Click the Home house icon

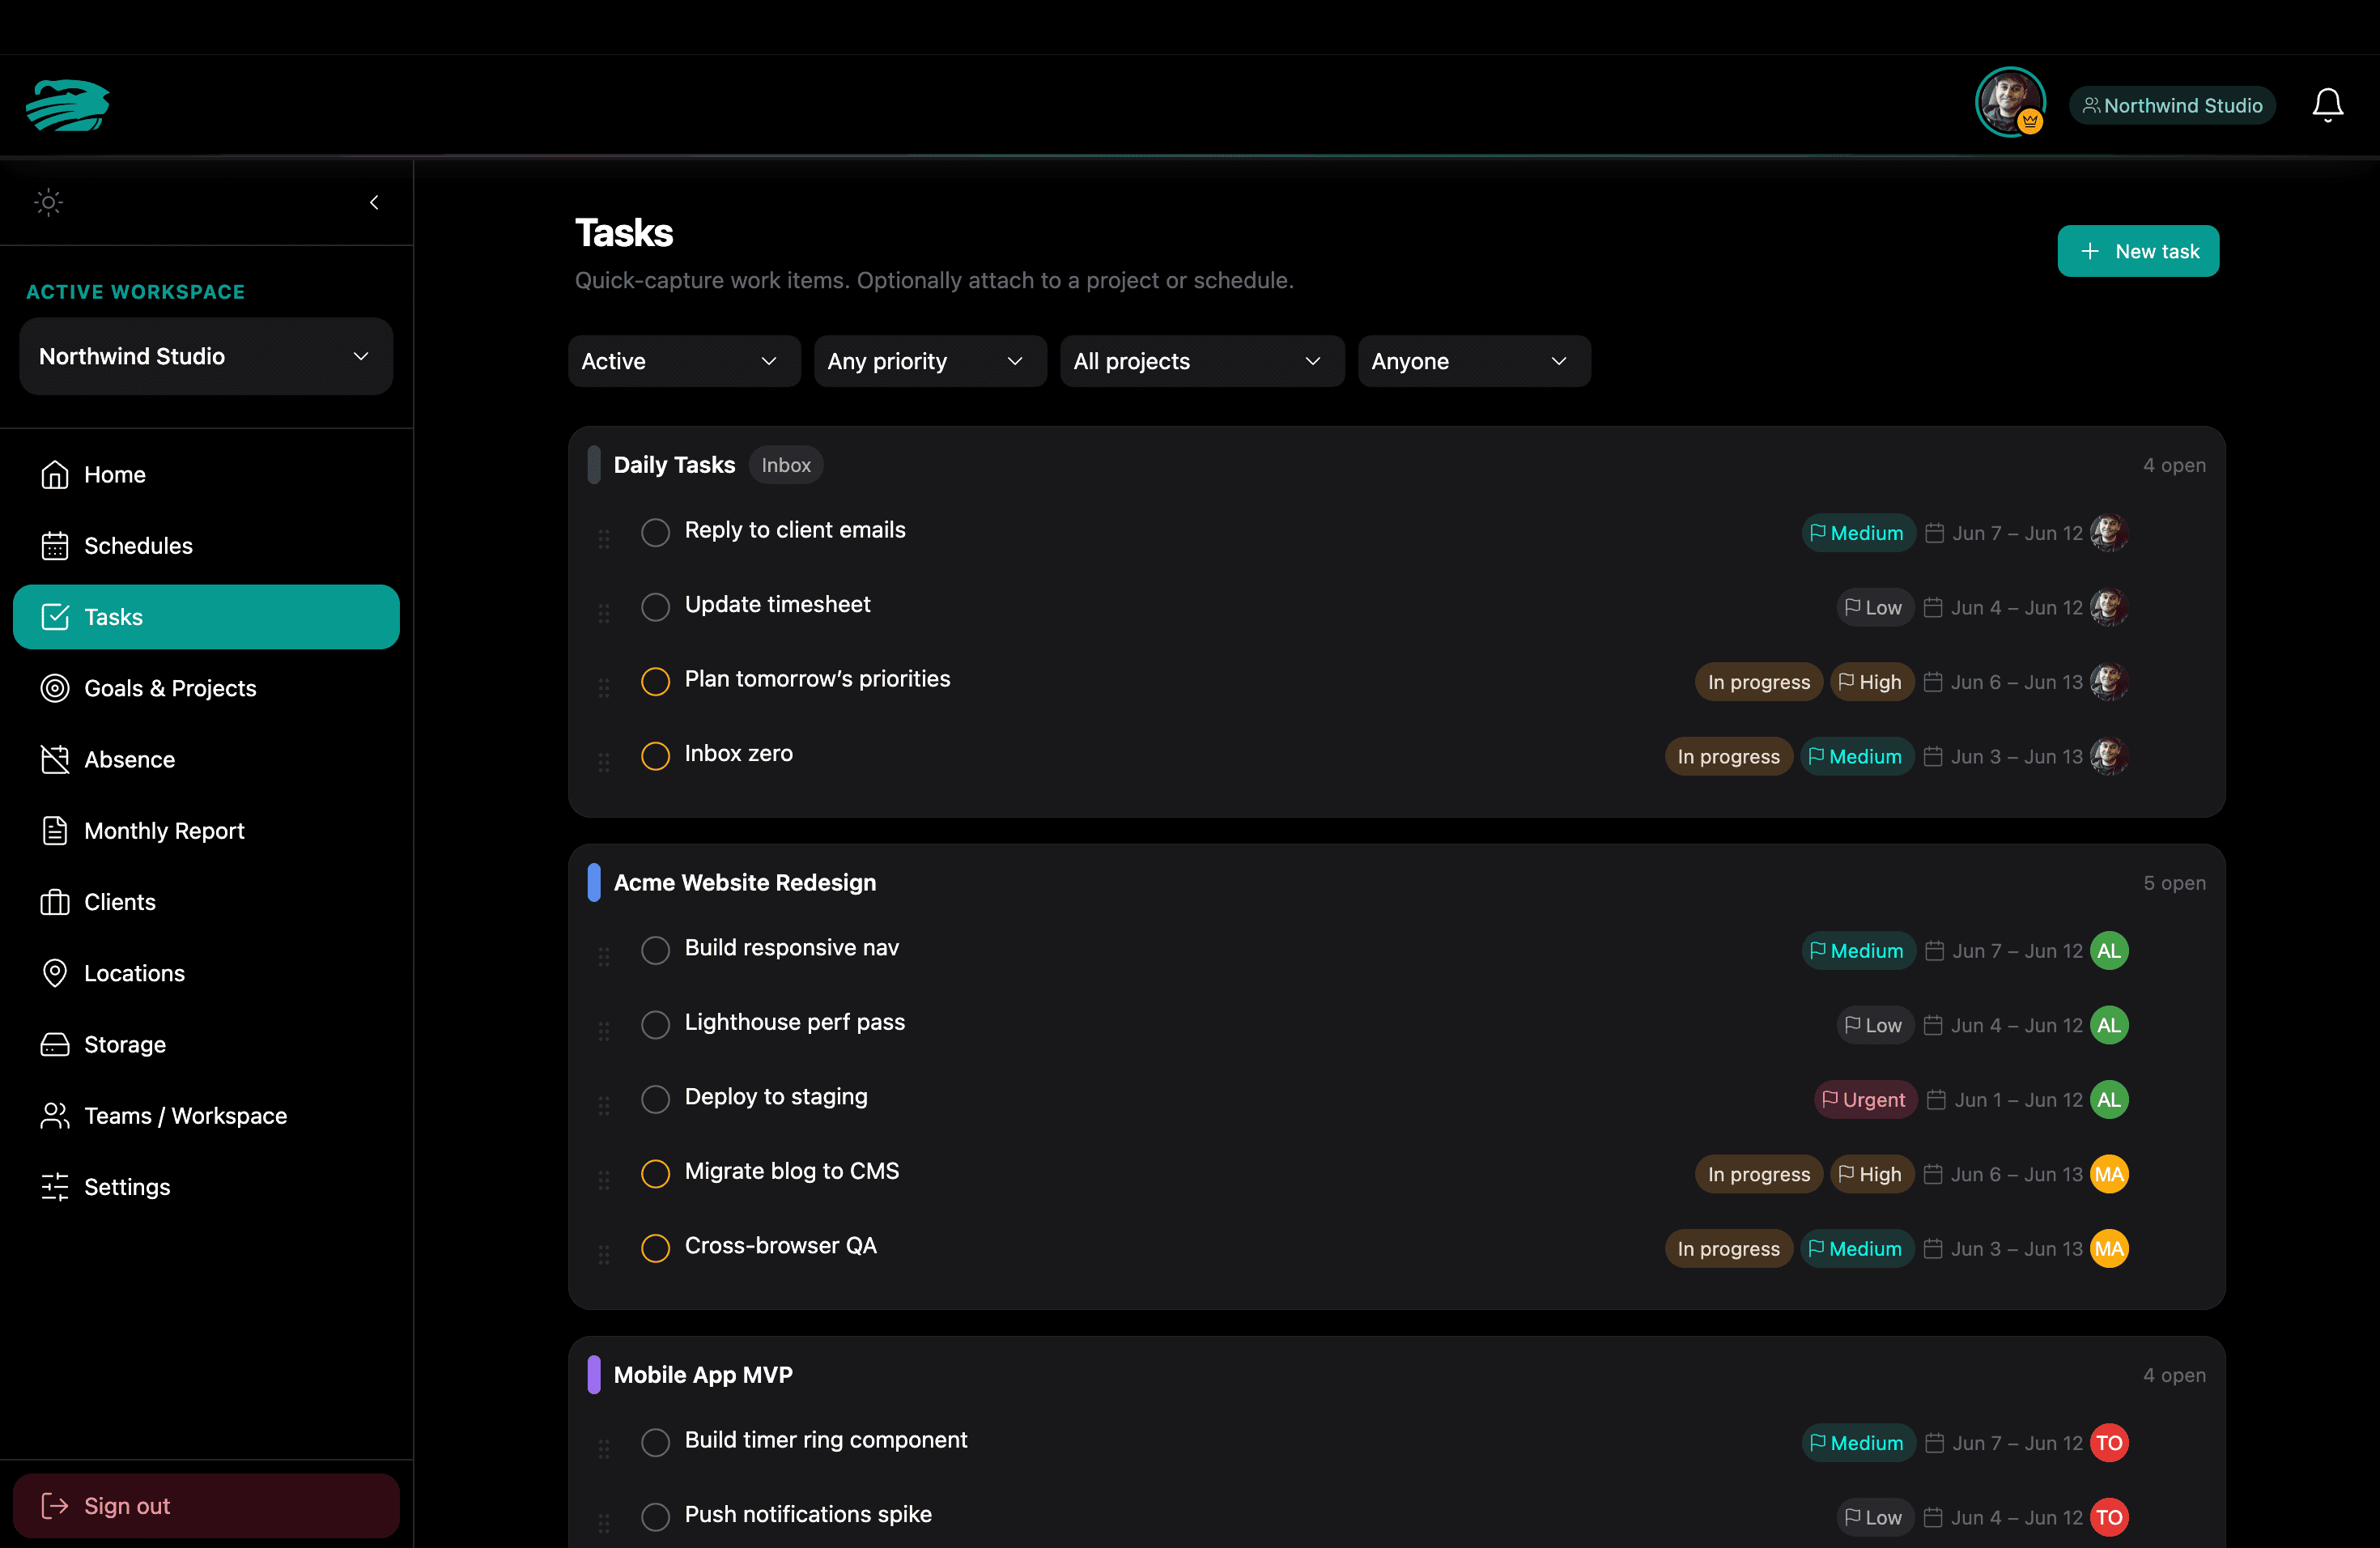(55, 475)
